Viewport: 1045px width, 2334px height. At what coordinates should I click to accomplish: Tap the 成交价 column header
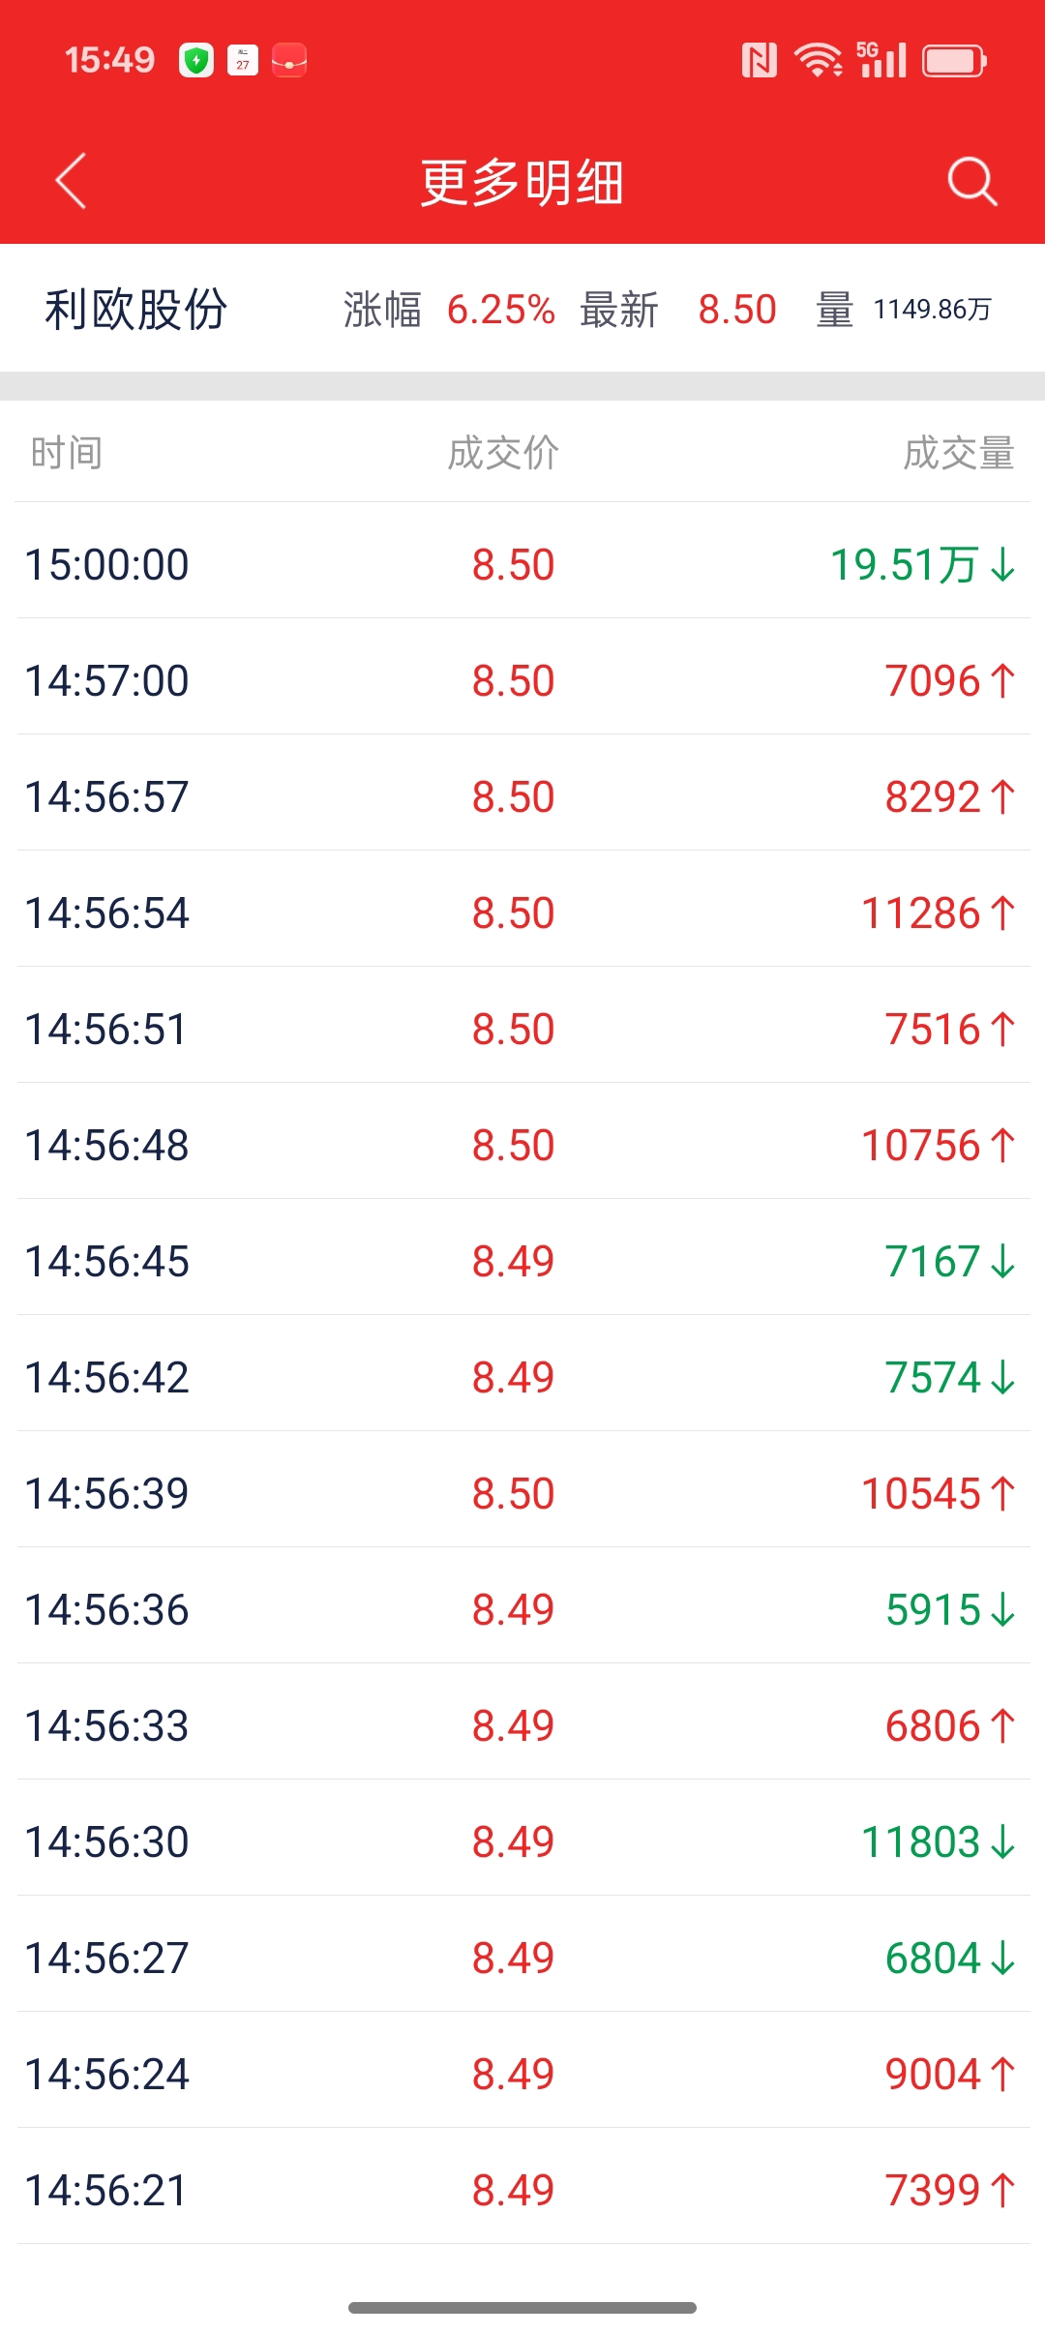[503, 453]
